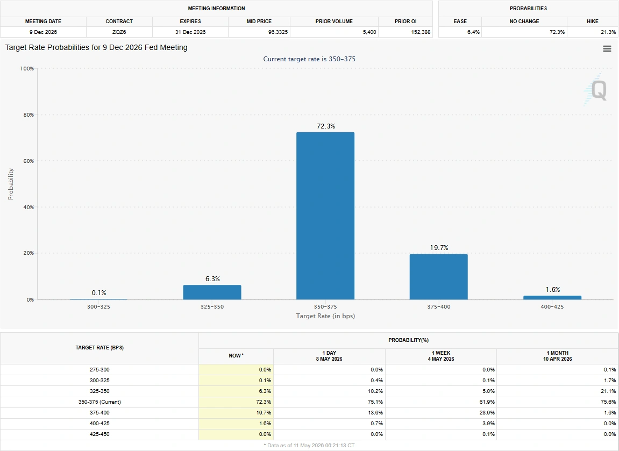Click the MID PRICE column header
Viewport: 619px width, 451px height.
(259, 22)
